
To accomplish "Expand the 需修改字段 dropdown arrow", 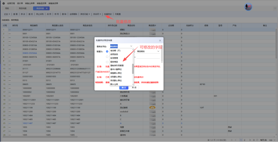I will click(131, 46).
